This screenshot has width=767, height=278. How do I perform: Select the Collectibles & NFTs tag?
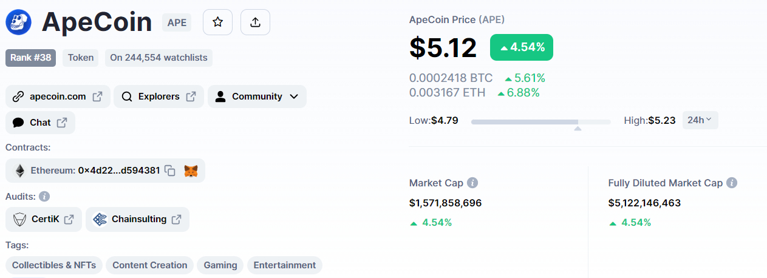point(54,265)
